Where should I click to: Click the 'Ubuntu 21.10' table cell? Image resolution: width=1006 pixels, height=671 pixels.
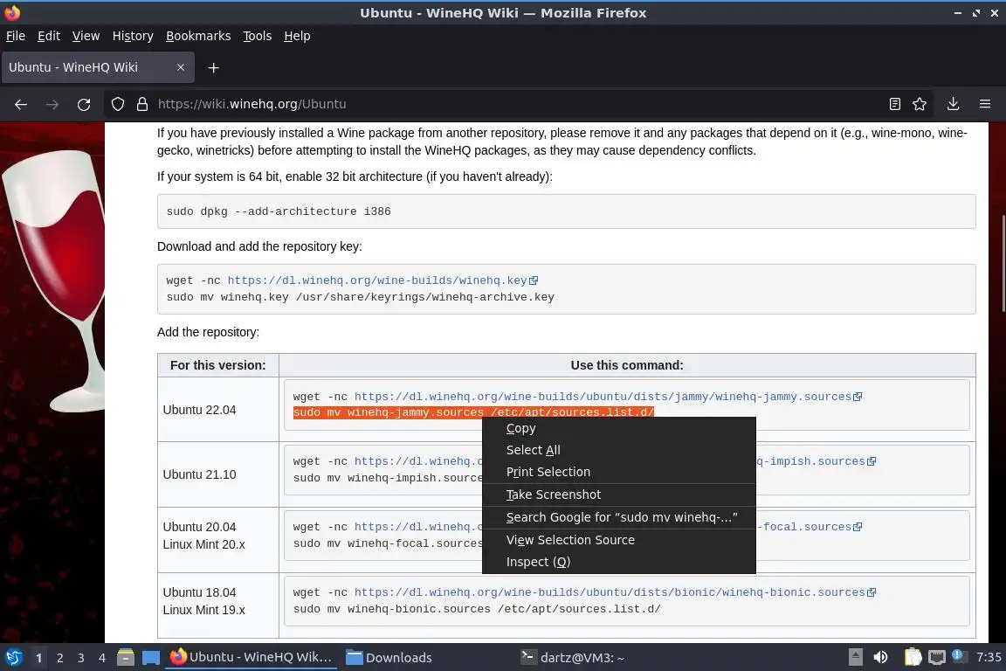218,474
